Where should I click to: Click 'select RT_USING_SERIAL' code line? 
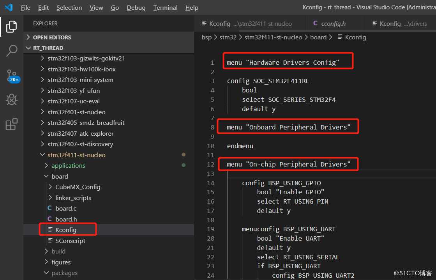click(298, 257)
